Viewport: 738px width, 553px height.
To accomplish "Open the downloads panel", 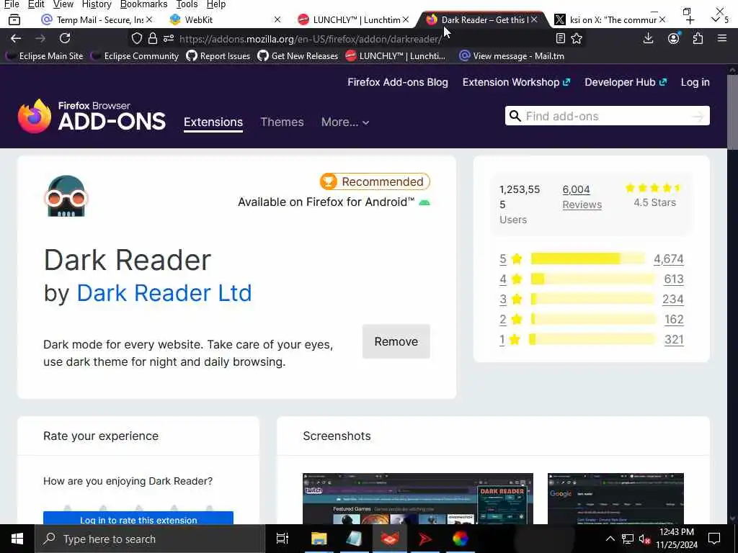I will [x=648, y=39].
